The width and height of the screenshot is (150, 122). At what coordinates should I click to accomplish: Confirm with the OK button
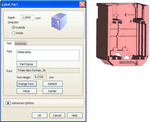pos(40,115)
